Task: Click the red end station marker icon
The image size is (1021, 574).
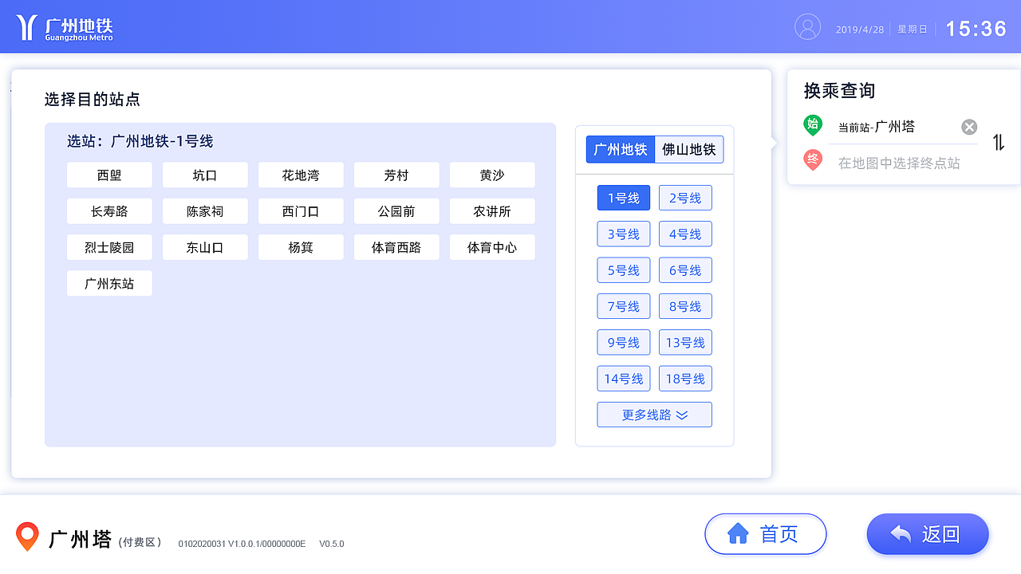Action: pyautogui.click(x=813, y=161)
